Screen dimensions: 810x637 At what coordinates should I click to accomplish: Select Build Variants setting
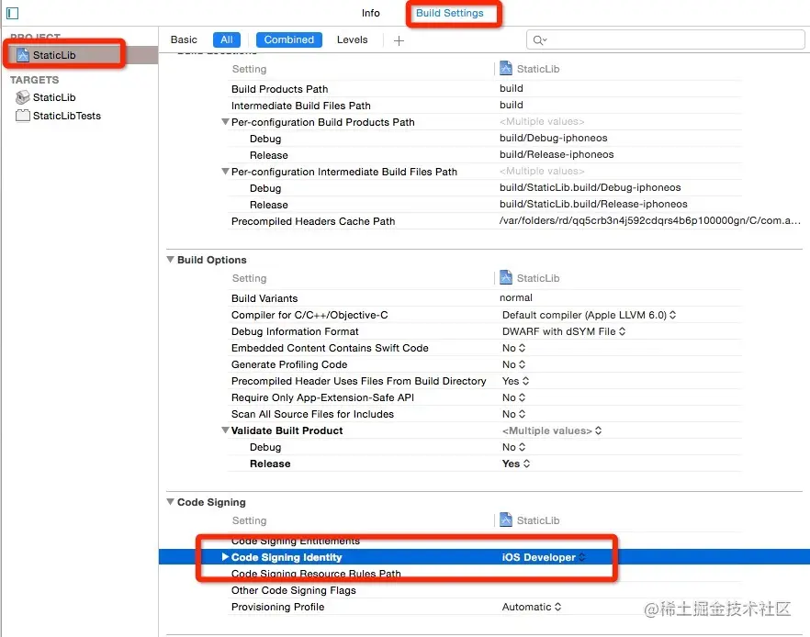point(264,298)
